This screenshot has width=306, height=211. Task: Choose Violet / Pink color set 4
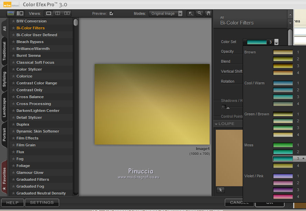(283, 197)
